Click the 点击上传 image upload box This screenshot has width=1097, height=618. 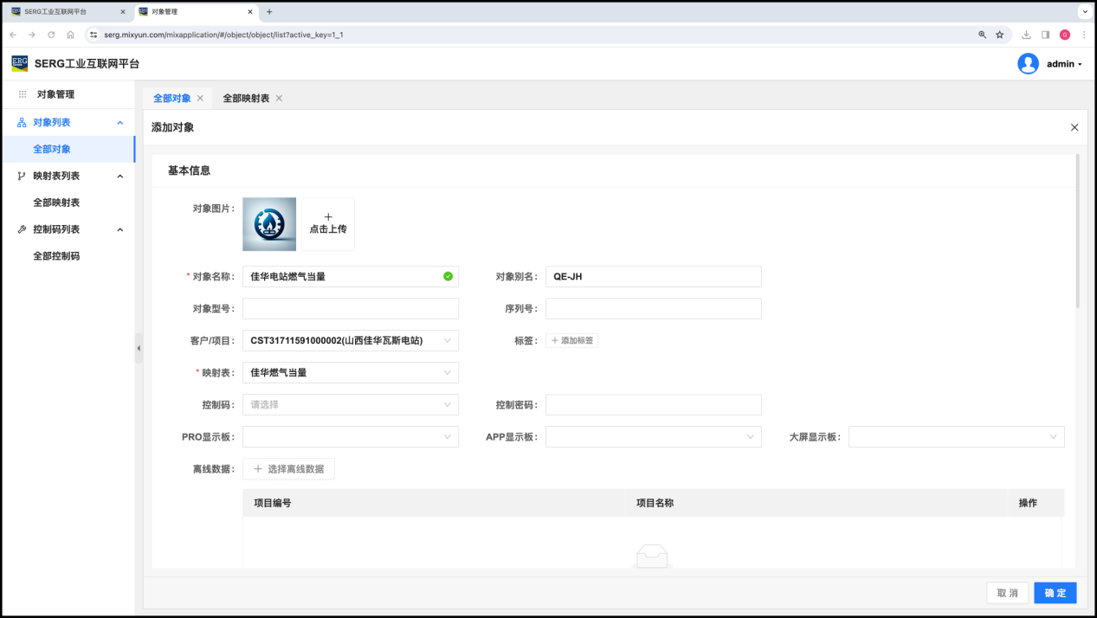pyautogui.click(x=328, y=224)
